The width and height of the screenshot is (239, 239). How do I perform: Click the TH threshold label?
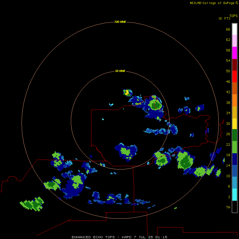click(228, 207)
